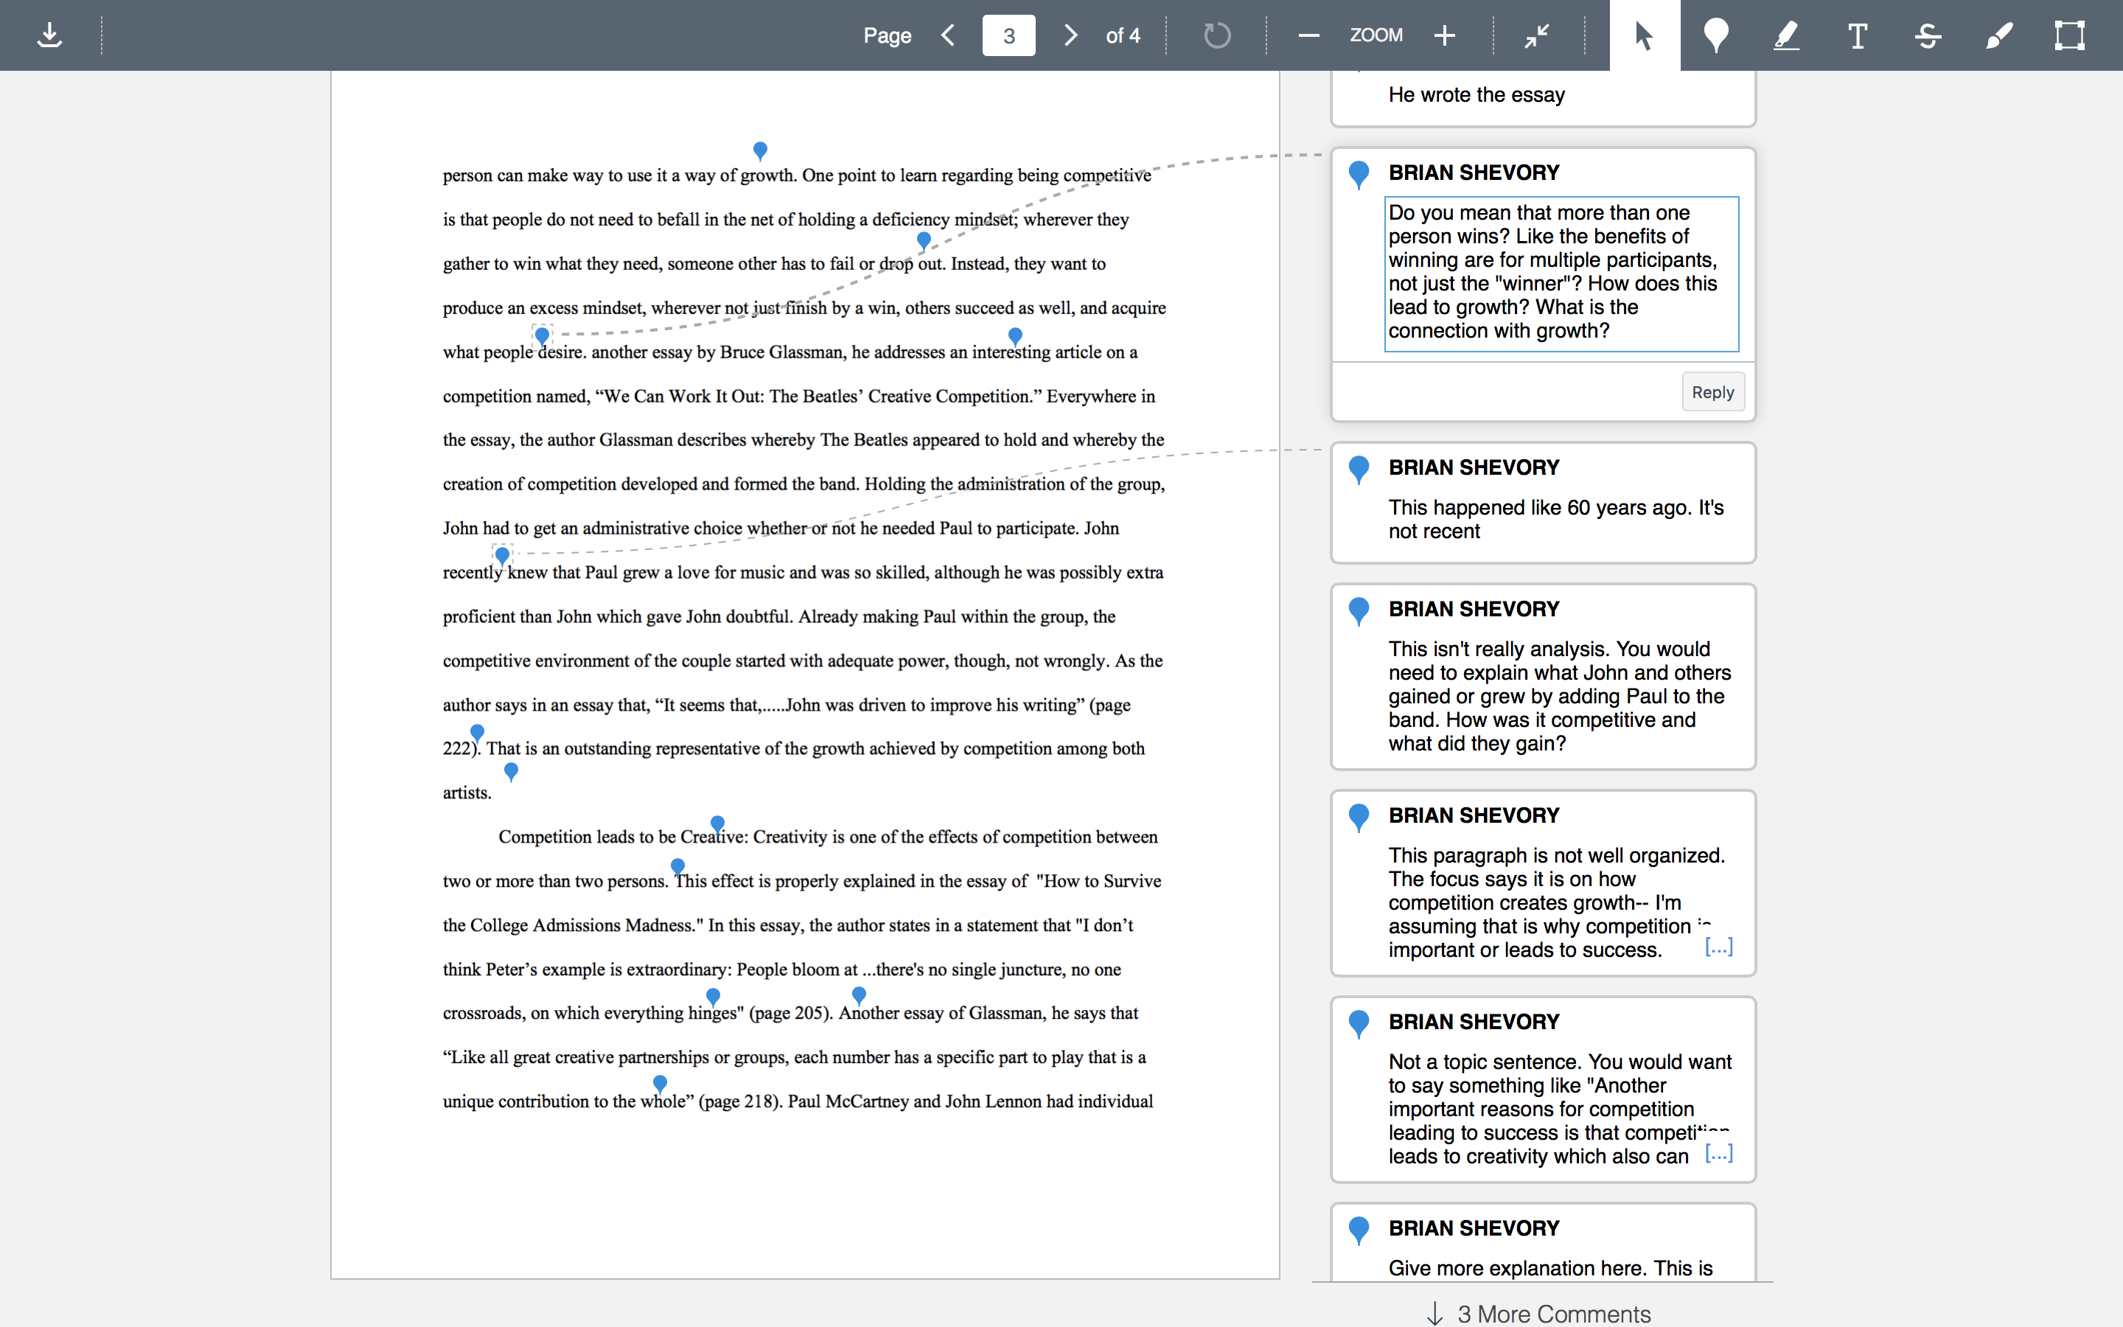
Task: Edit the page number field showing 3
Action: [1009, 35]
